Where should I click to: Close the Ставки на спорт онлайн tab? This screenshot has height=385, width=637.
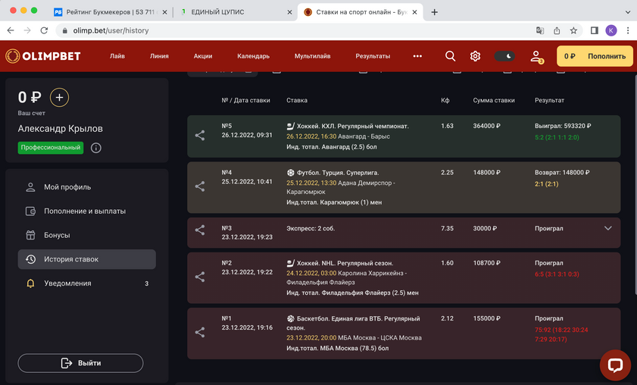click(x=414, y=12)
